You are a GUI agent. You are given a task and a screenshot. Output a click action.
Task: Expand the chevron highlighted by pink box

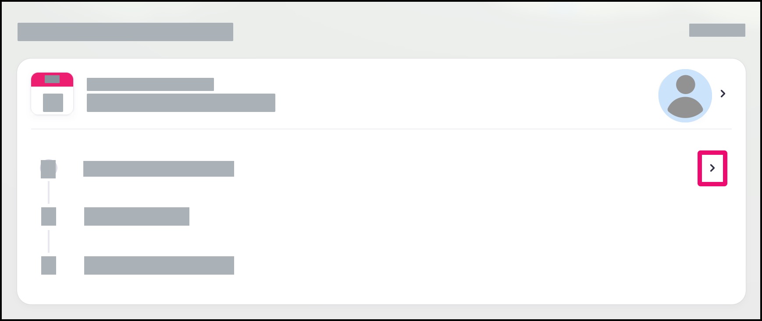(x=712, y=168)
